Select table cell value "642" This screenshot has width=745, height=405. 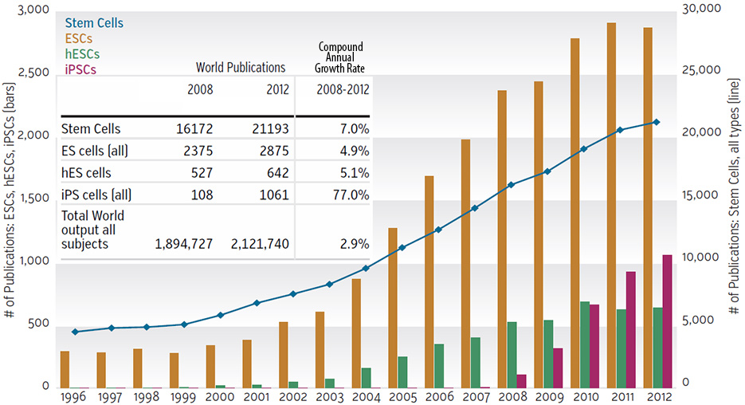click(278, 172)
